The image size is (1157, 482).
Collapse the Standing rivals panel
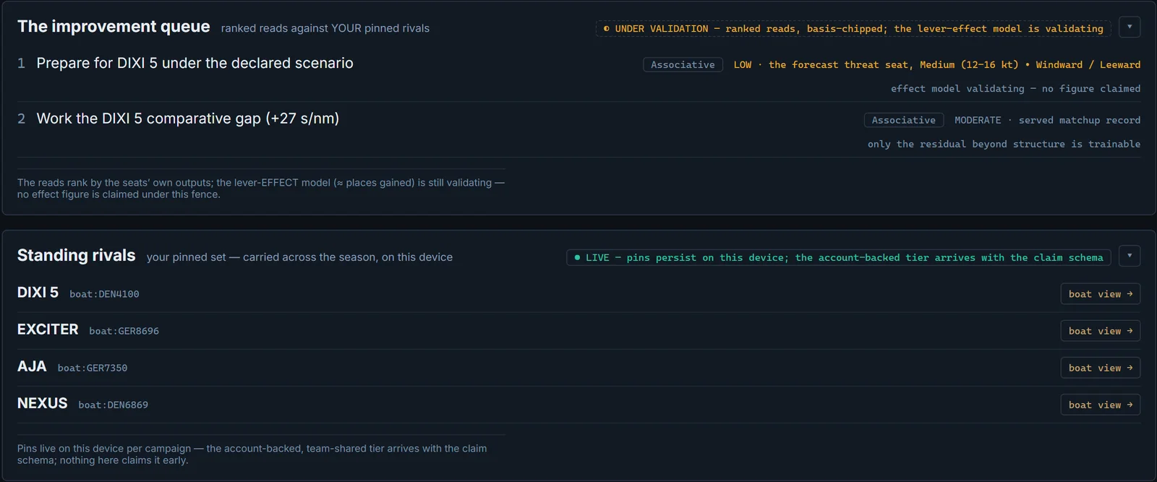1130,257
